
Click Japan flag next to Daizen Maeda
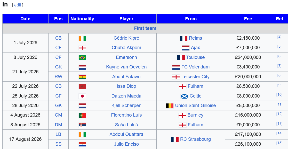pos(82,96)
